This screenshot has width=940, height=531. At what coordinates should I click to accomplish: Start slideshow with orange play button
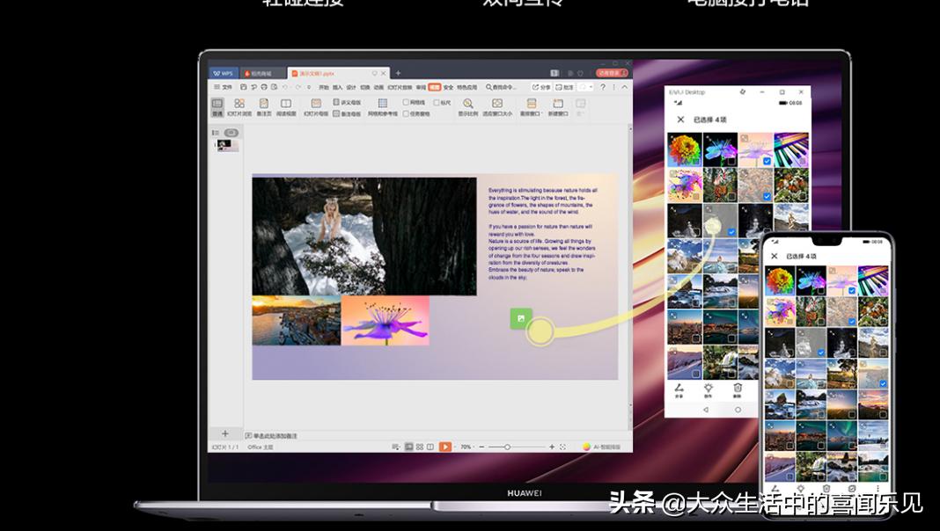(x=445, y=447)
